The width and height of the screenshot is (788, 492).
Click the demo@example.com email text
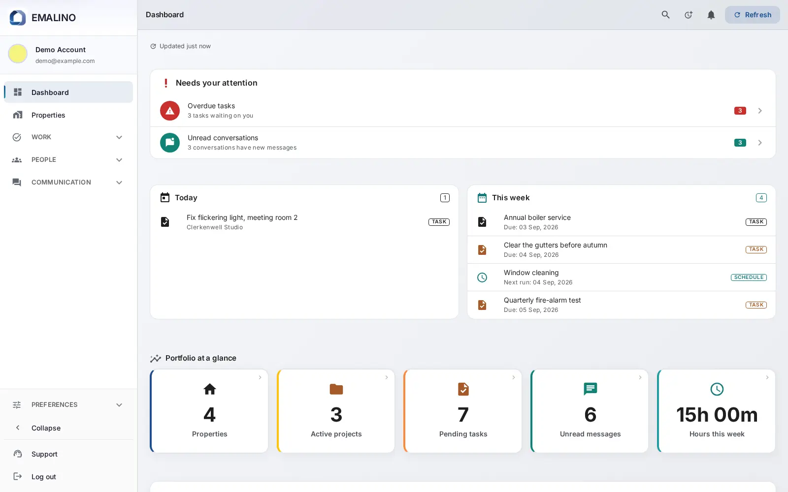(x=65, y=61)
